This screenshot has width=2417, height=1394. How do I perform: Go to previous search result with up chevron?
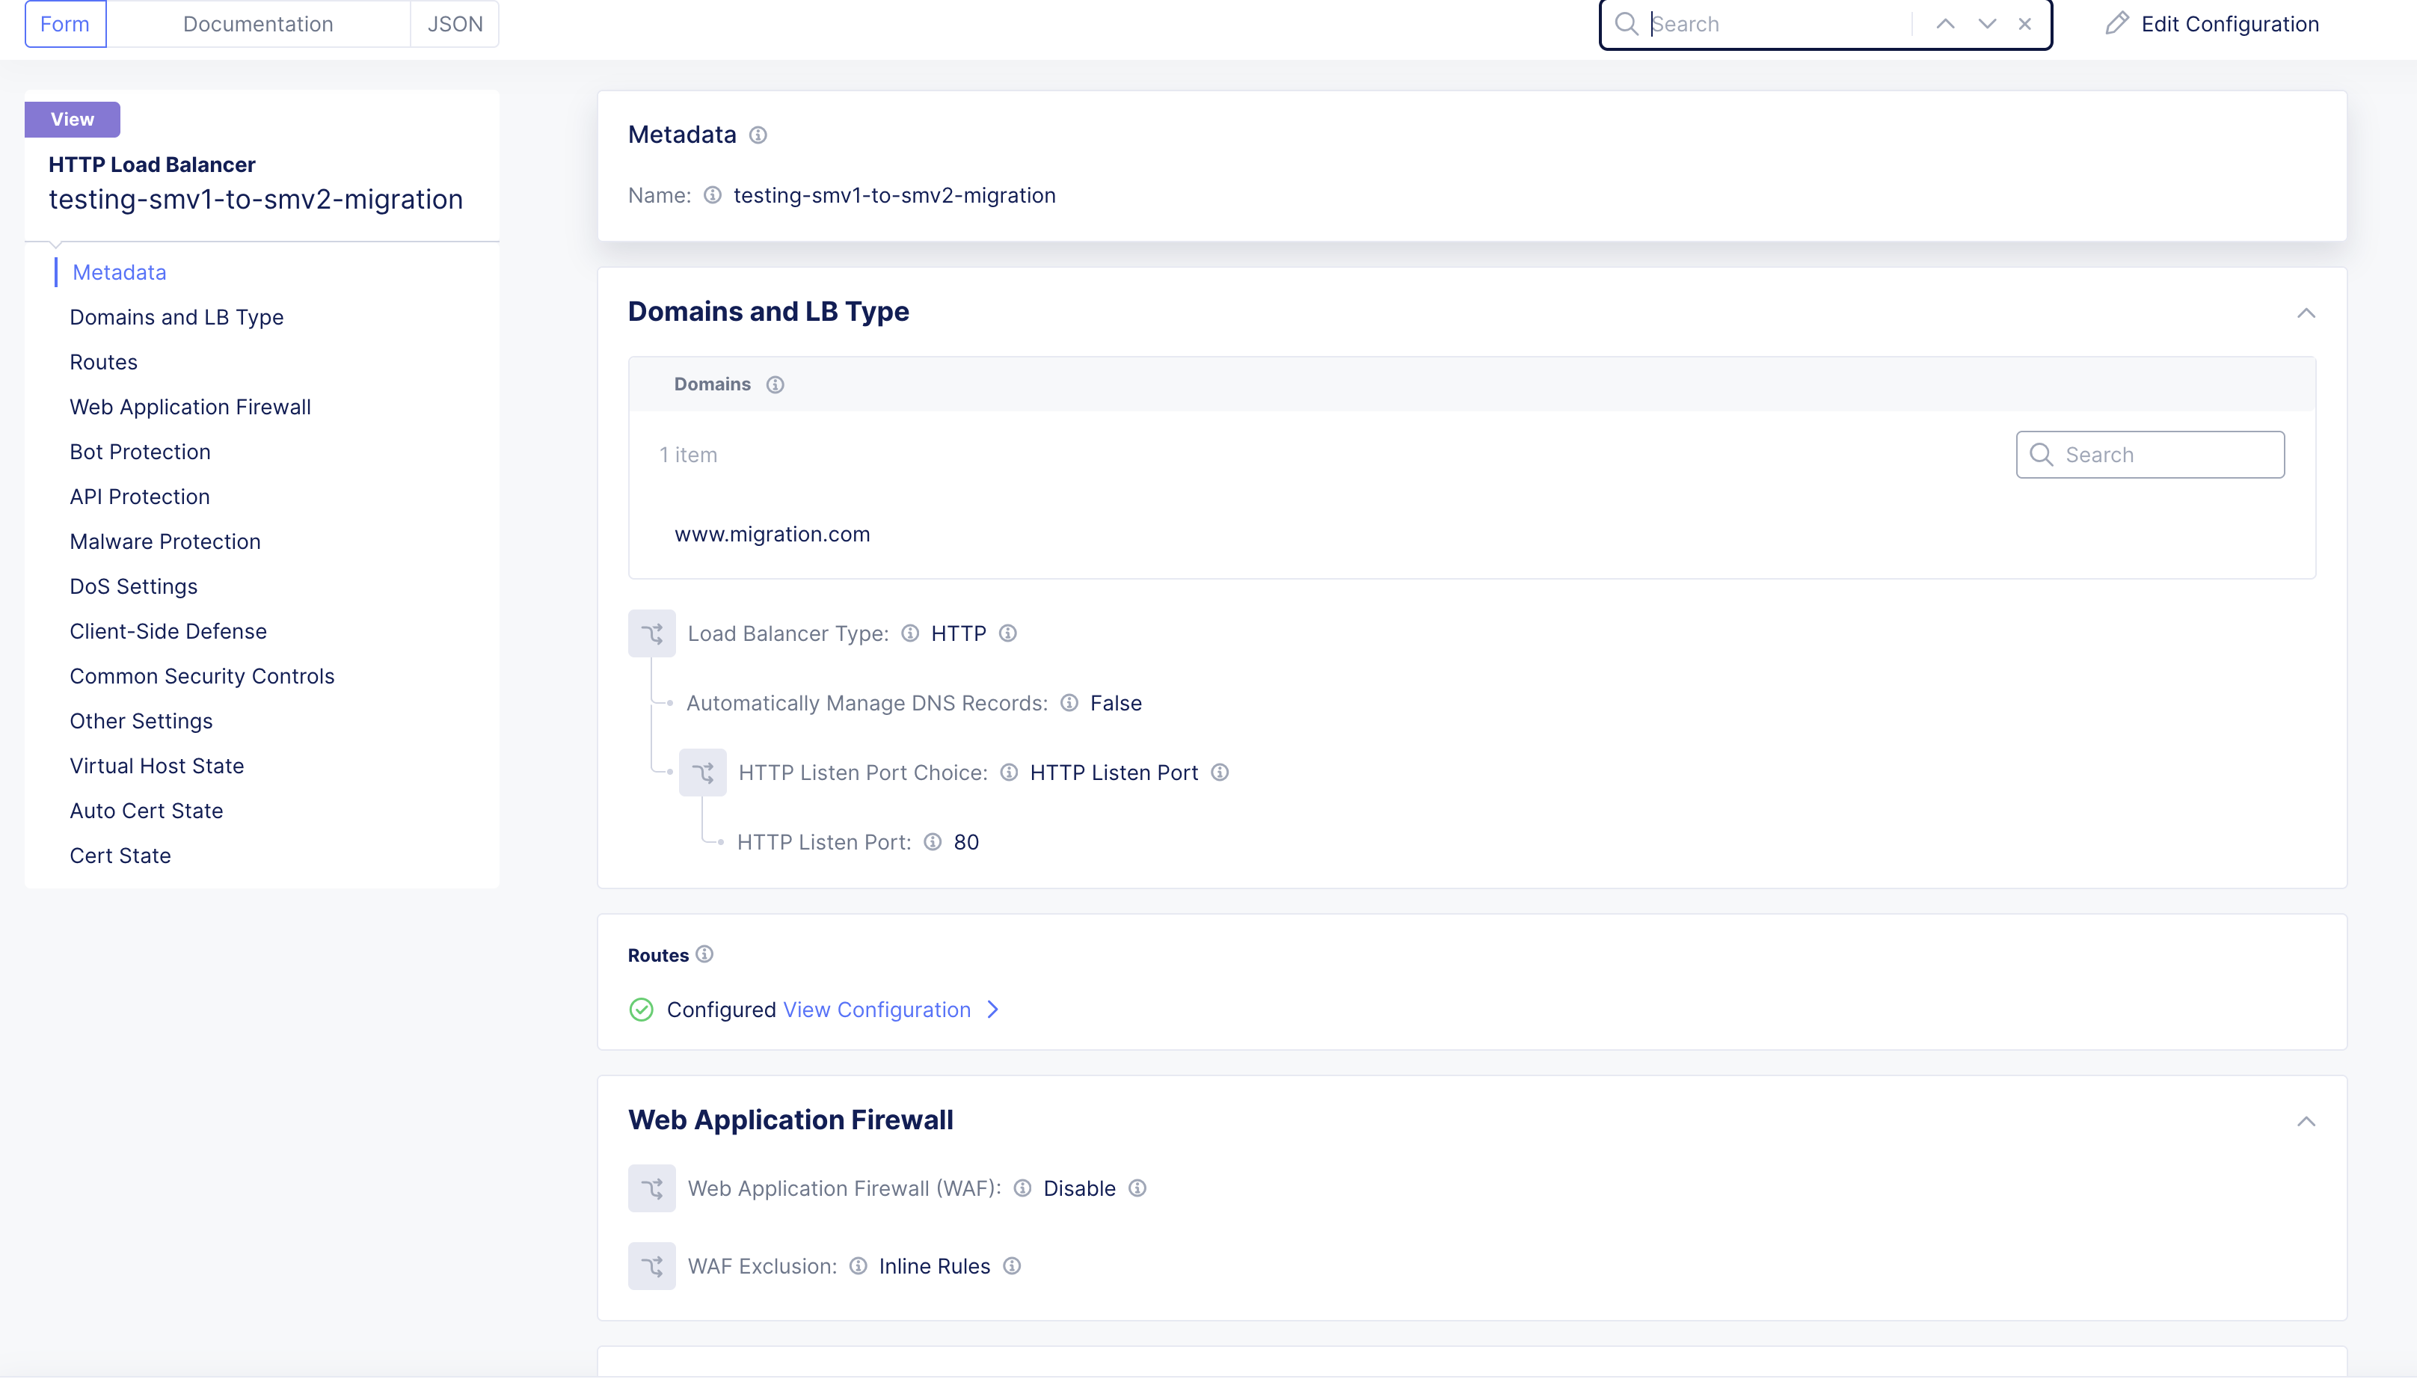point(1944,24)
